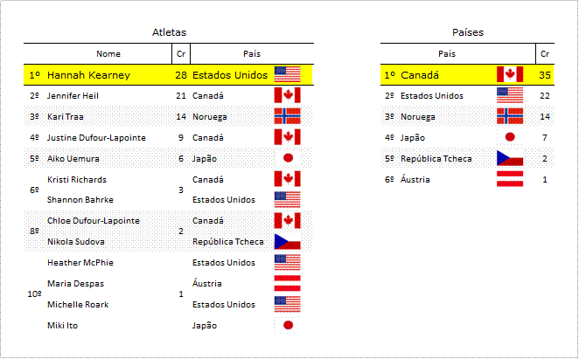Click the Canada flag in the Países first row

click(510, 74)
